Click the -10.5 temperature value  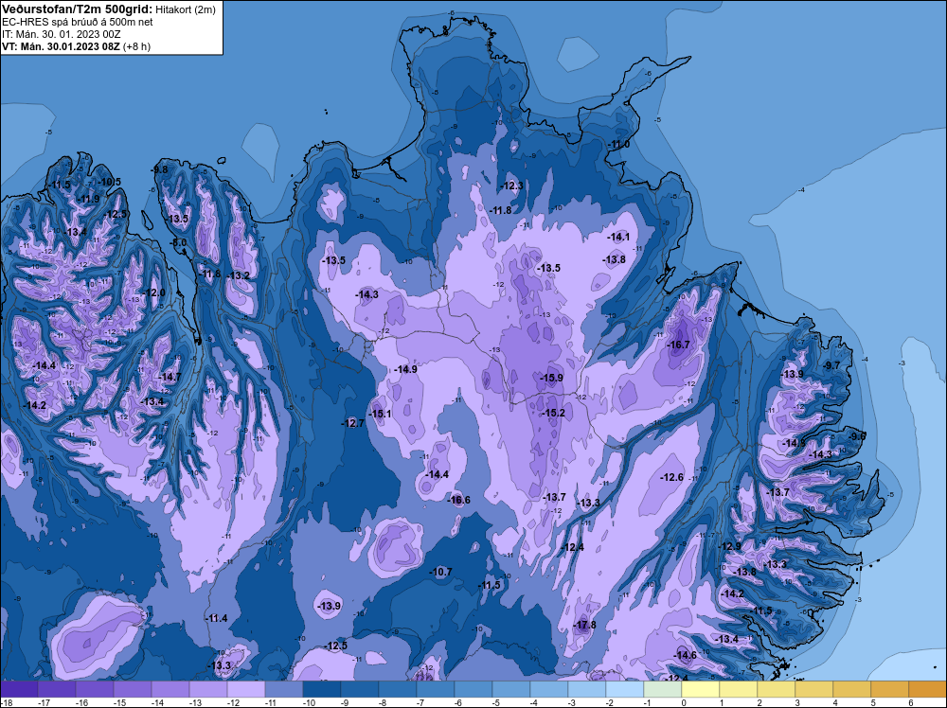(109, 182)
